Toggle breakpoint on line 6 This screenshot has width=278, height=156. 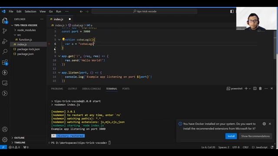(x=49, y=44)
